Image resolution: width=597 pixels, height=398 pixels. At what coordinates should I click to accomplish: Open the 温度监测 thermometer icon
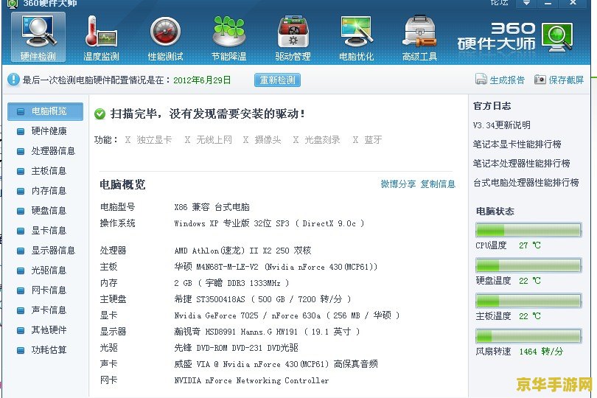click(101, 37)
